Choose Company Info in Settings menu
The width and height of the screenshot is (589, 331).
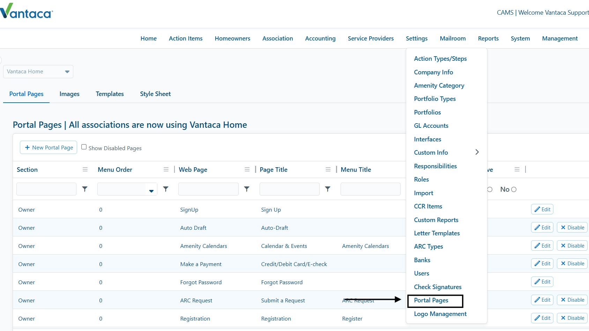(433, 72)
